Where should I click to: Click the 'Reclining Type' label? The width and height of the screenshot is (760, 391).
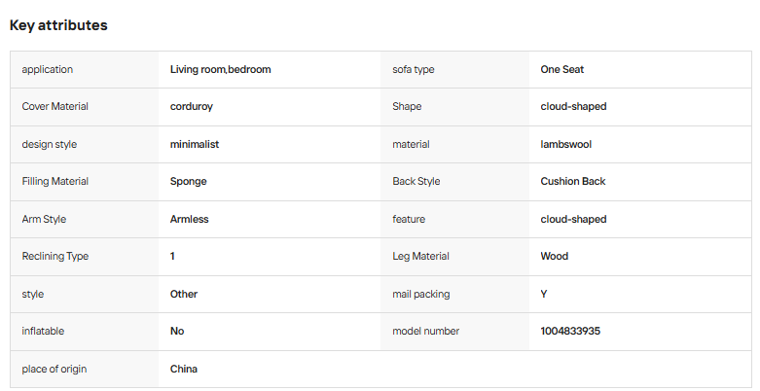55,257
